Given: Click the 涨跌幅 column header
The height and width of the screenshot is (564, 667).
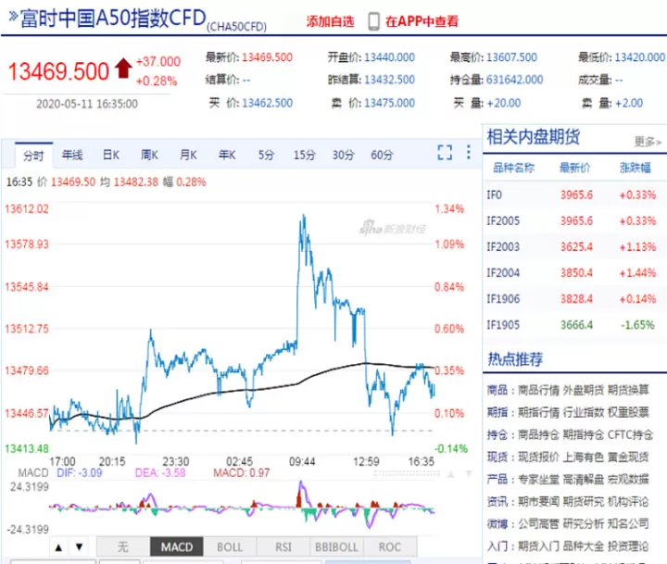Looking at the screenshot, I should tap(636, 168).
